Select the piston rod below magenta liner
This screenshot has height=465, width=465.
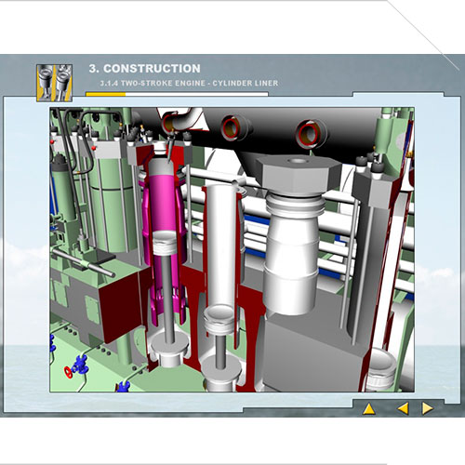[167, 298]
